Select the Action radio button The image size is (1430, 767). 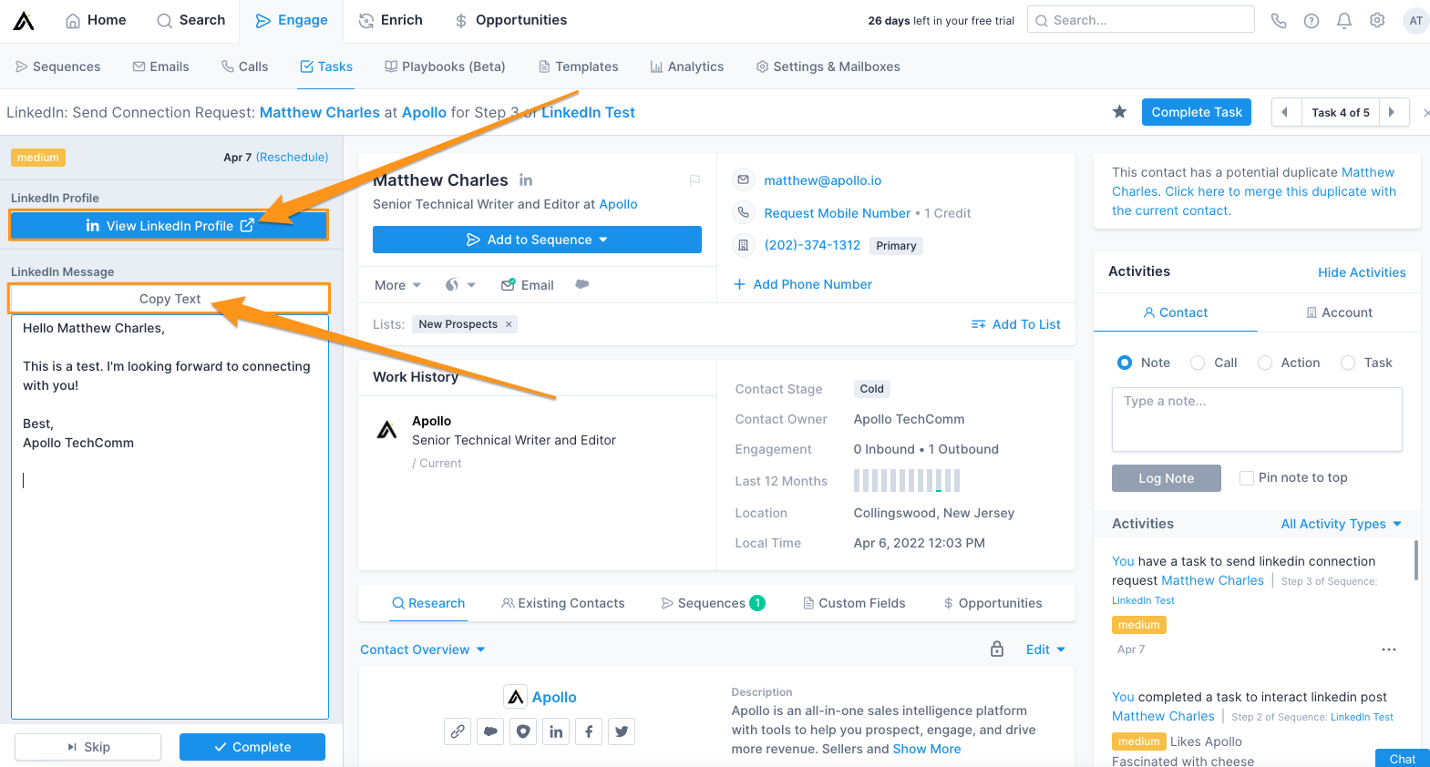1265,363
